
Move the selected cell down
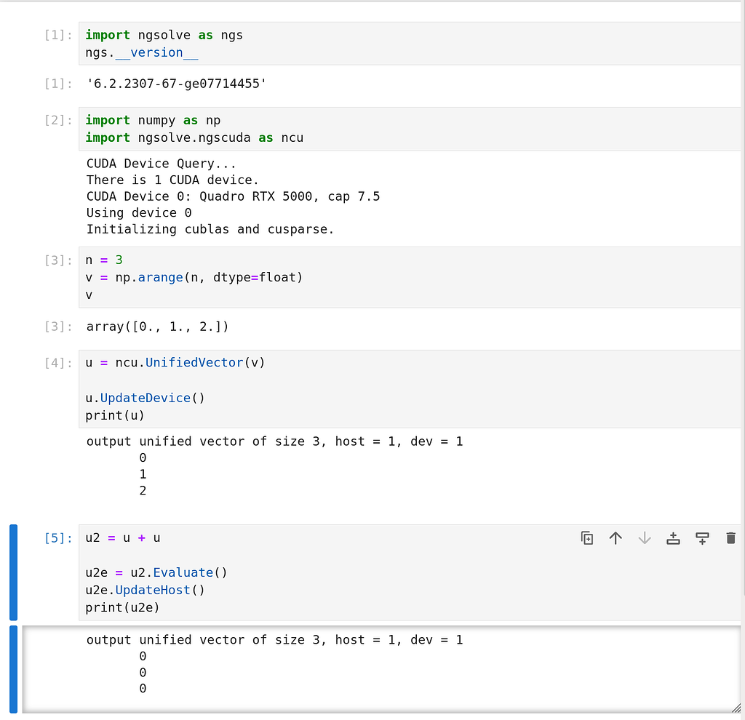644,538
